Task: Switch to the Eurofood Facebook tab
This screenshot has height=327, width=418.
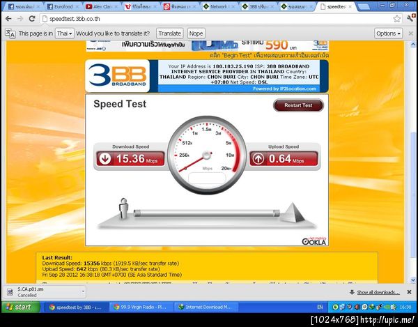Action: (63, 7)
